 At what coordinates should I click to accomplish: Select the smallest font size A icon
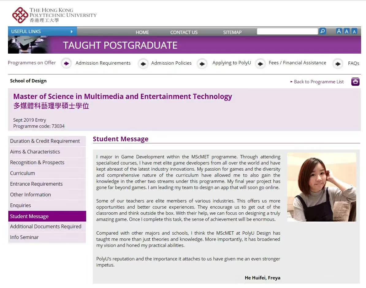[354, 31]
